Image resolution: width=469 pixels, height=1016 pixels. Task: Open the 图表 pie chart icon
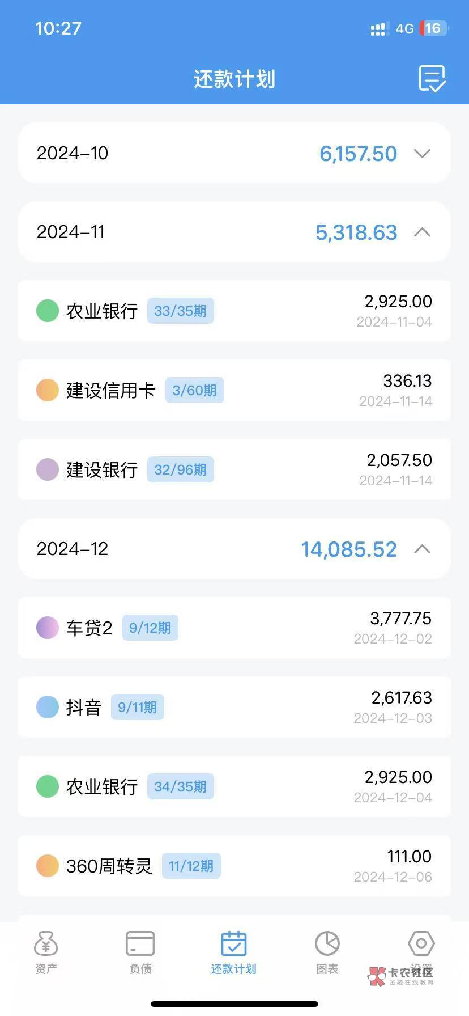click(x=327, y=943)
